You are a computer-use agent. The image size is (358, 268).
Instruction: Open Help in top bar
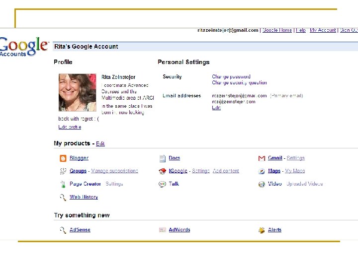click(301, 30)
